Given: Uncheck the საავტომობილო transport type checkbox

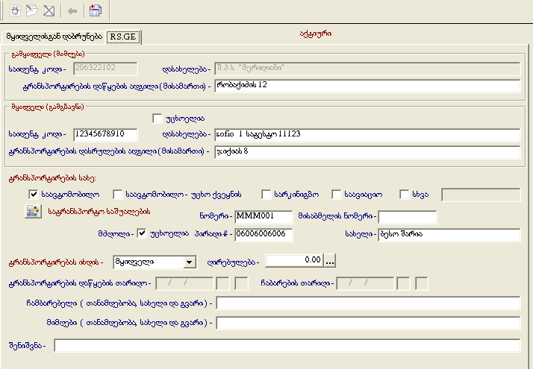Looking at the screenshot, I should point(33,194).
